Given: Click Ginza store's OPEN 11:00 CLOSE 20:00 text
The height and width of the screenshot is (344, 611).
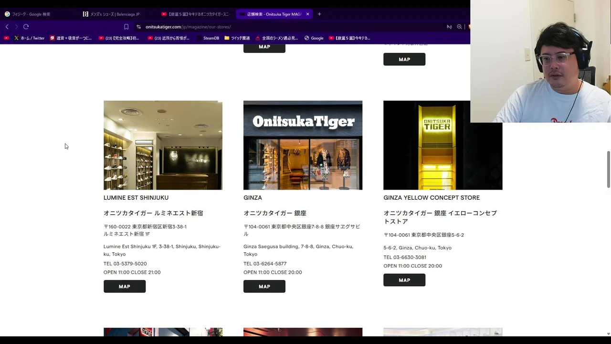Looking at the screenshot, I should 273,272.
